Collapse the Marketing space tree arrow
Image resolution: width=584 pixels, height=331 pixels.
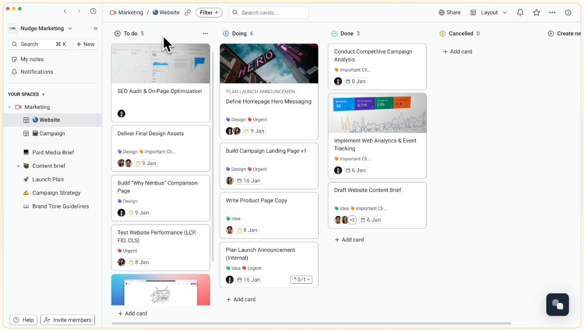click(10, 107)
